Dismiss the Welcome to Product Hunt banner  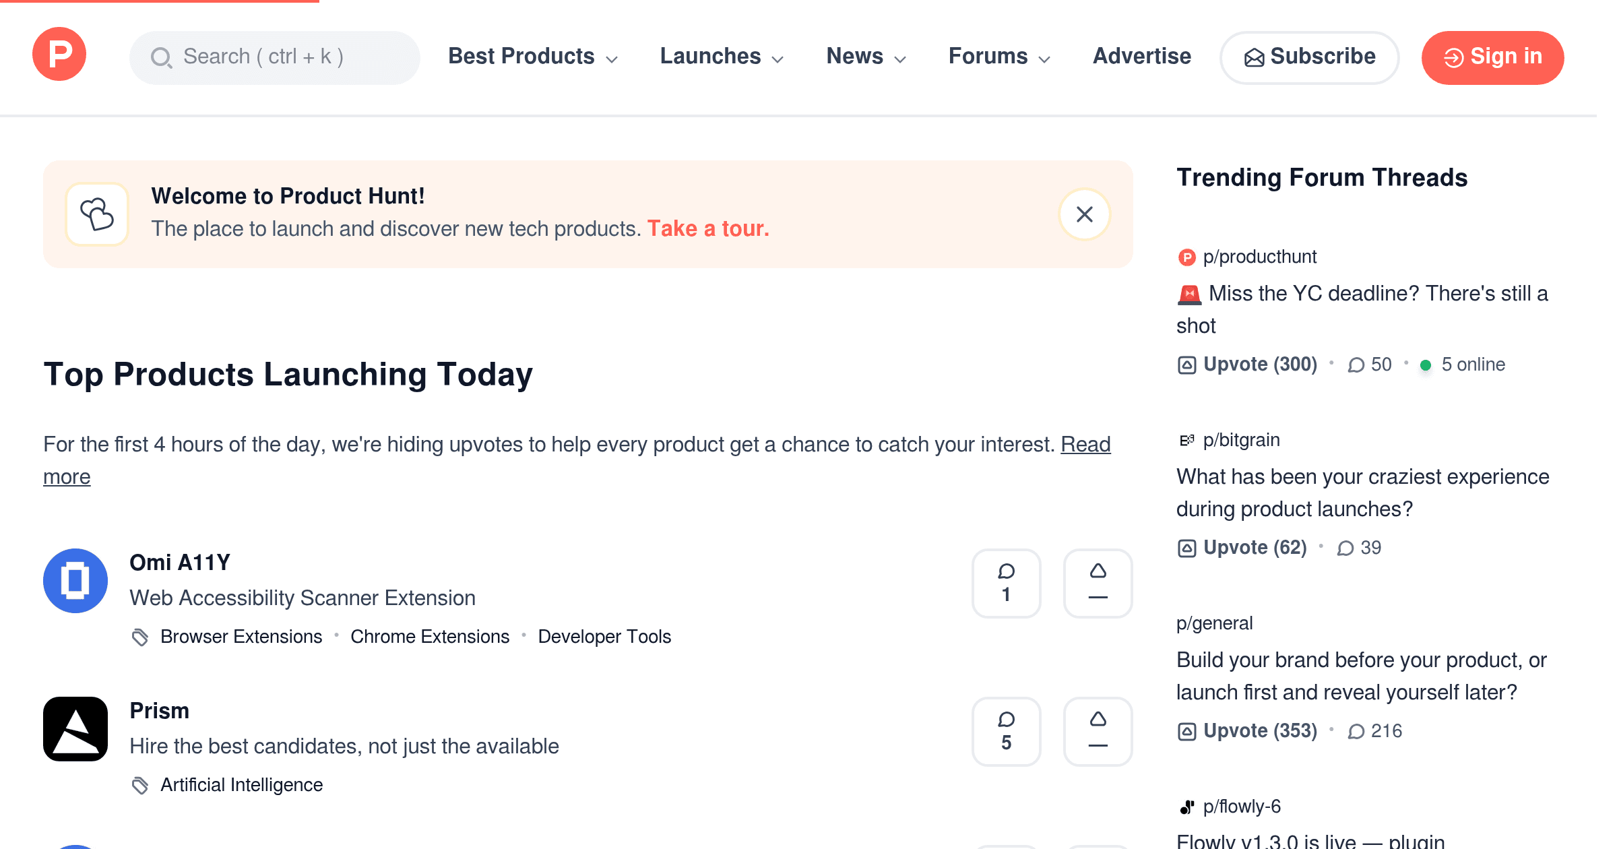coord(1084,214)
